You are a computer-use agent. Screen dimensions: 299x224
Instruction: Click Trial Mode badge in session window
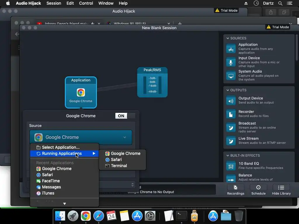(x=278, y=27)
